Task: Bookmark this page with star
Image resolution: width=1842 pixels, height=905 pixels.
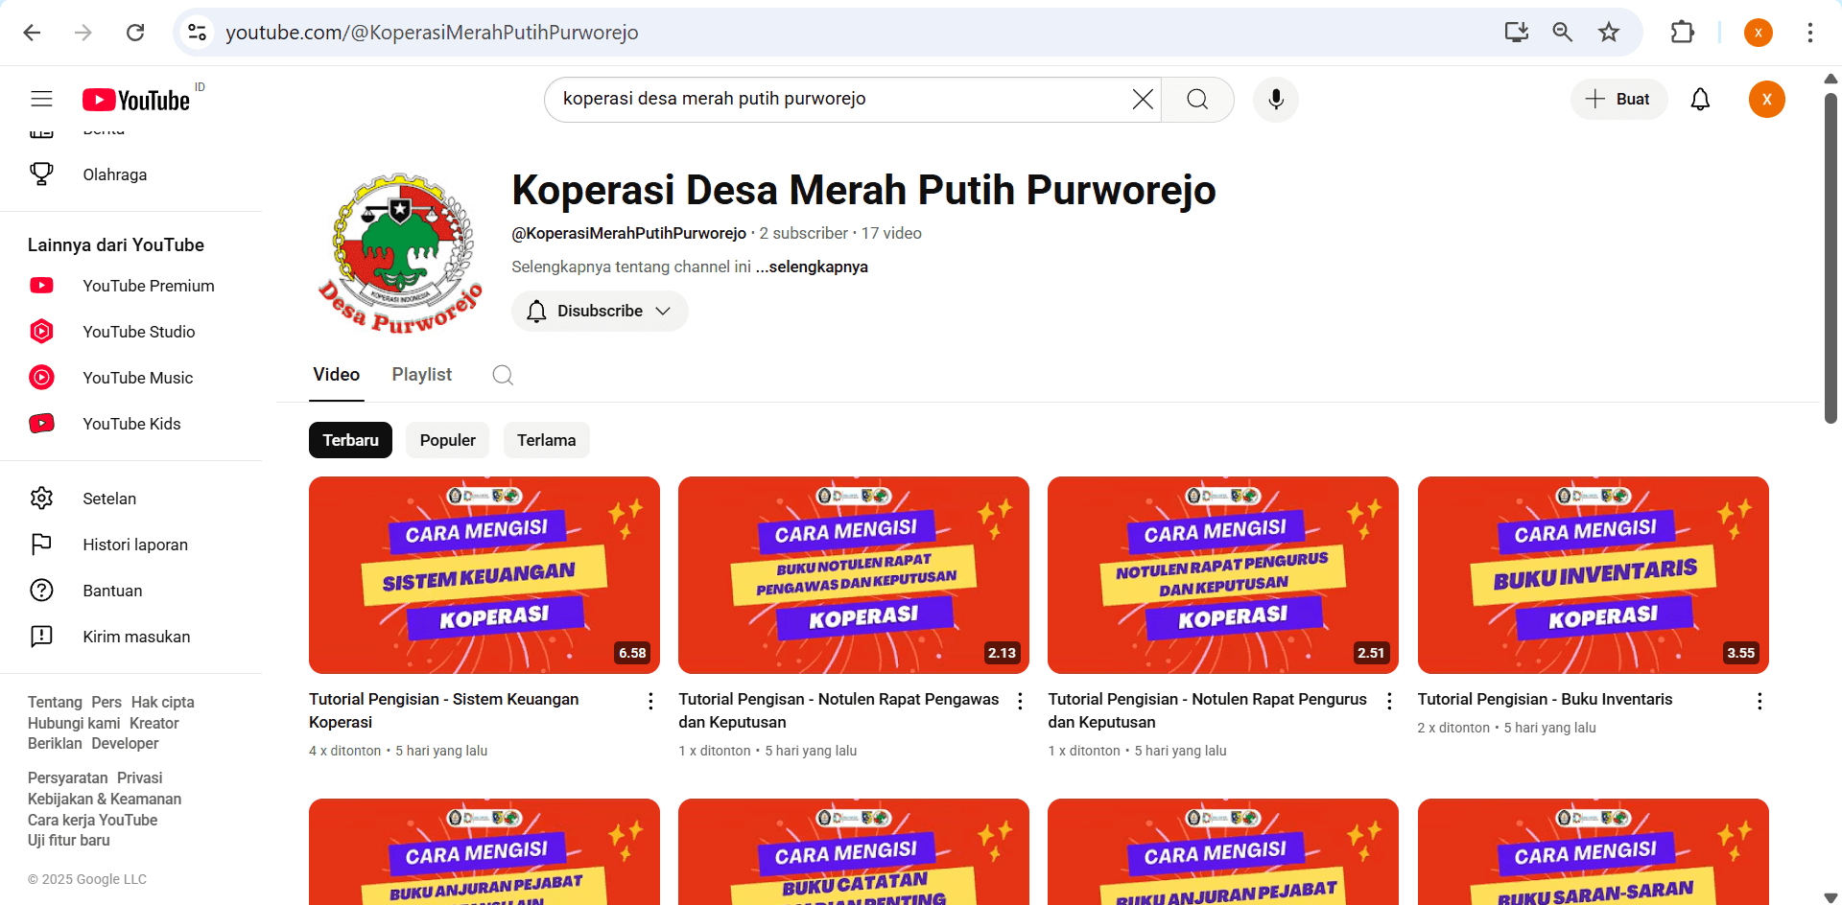Action: click(x=1609, y=33)
